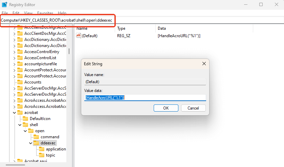284x167 pixels.
Task: Click the string value icon beside (Default)
Action: point(78,35)
